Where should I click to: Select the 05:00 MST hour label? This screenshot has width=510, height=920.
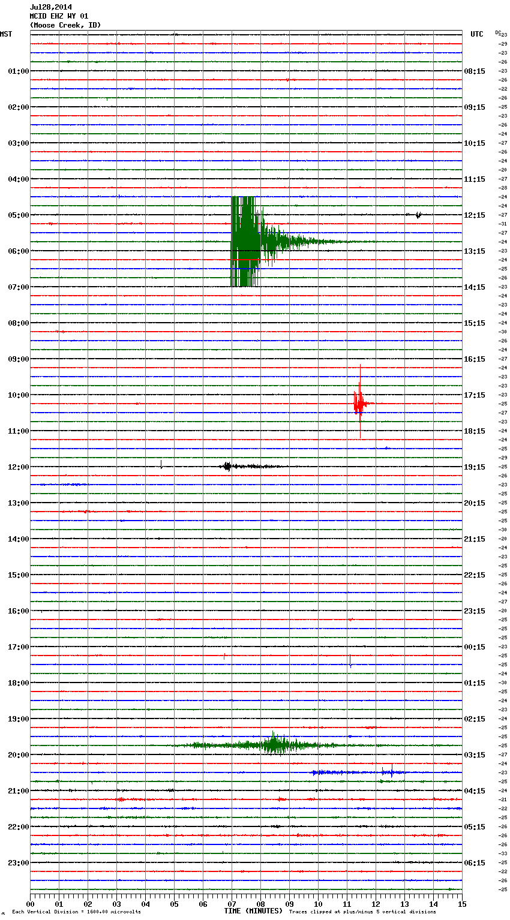point(19,215)
